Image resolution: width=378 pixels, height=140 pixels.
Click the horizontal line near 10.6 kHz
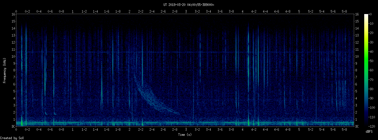(x=185, y=52)
